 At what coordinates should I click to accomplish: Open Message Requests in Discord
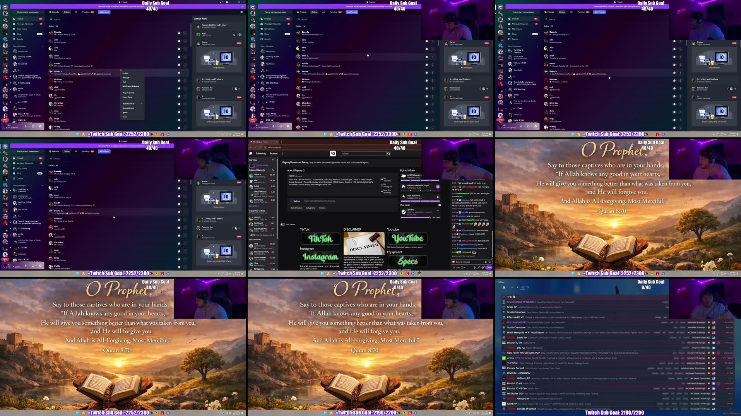click(26, 24)
